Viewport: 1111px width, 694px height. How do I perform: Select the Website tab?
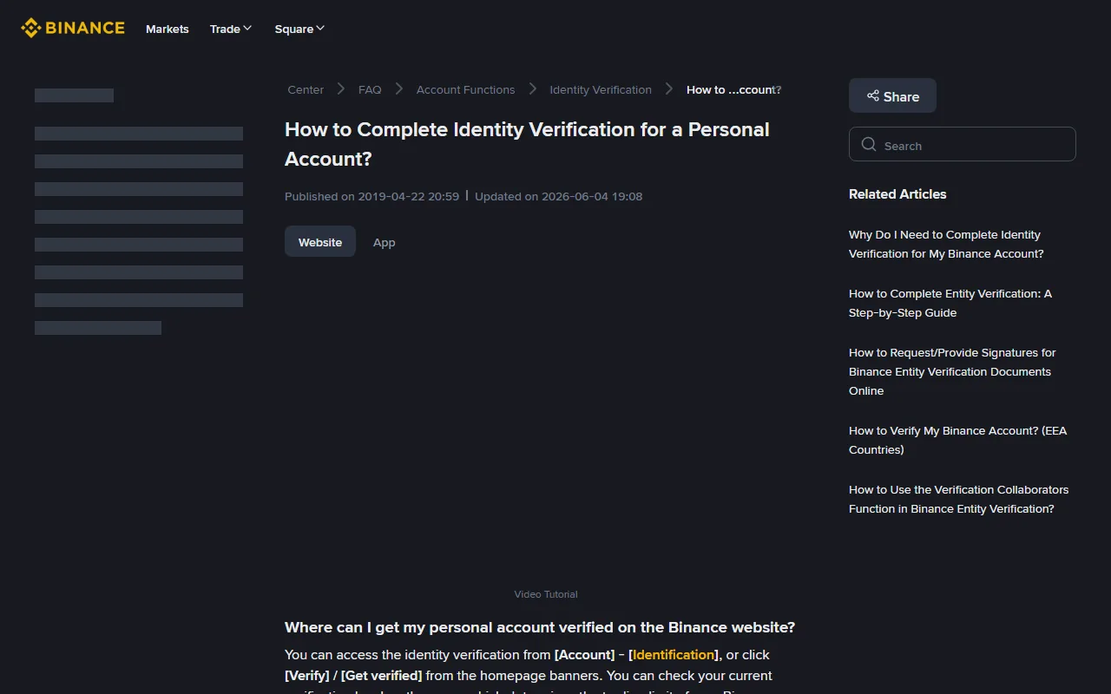(320, 241)
